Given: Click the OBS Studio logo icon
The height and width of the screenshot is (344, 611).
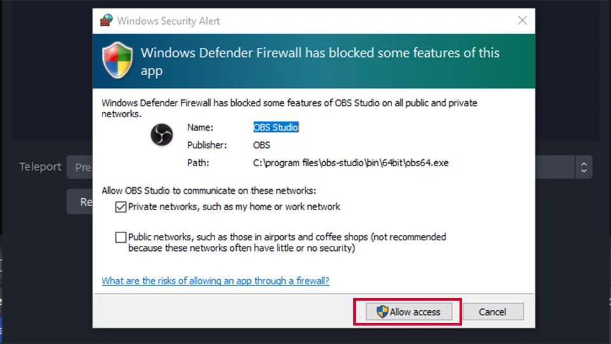Looking at the screenshot, I should (x=162, y=134).
